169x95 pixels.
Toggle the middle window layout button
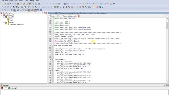38,10
